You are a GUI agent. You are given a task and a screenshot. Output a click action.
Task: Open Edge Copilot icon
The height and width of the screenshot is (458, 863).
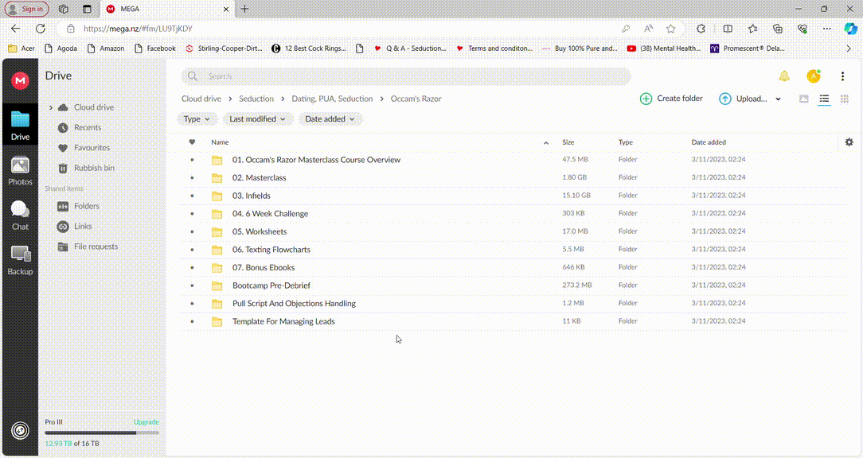point(851,29)
